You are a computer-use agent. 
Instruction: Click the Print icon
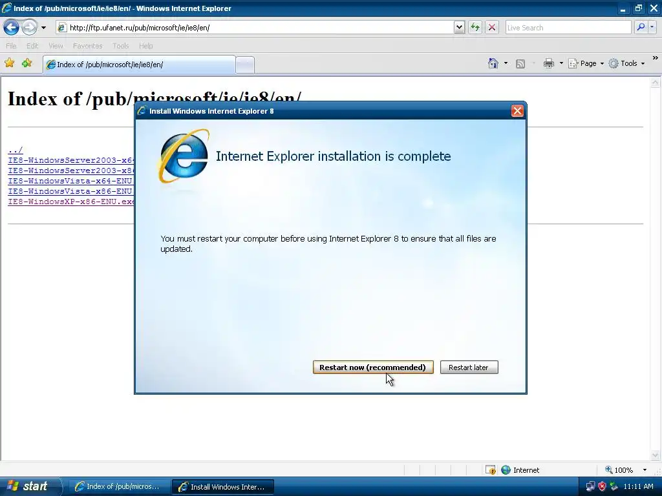[x=548, y=63]
